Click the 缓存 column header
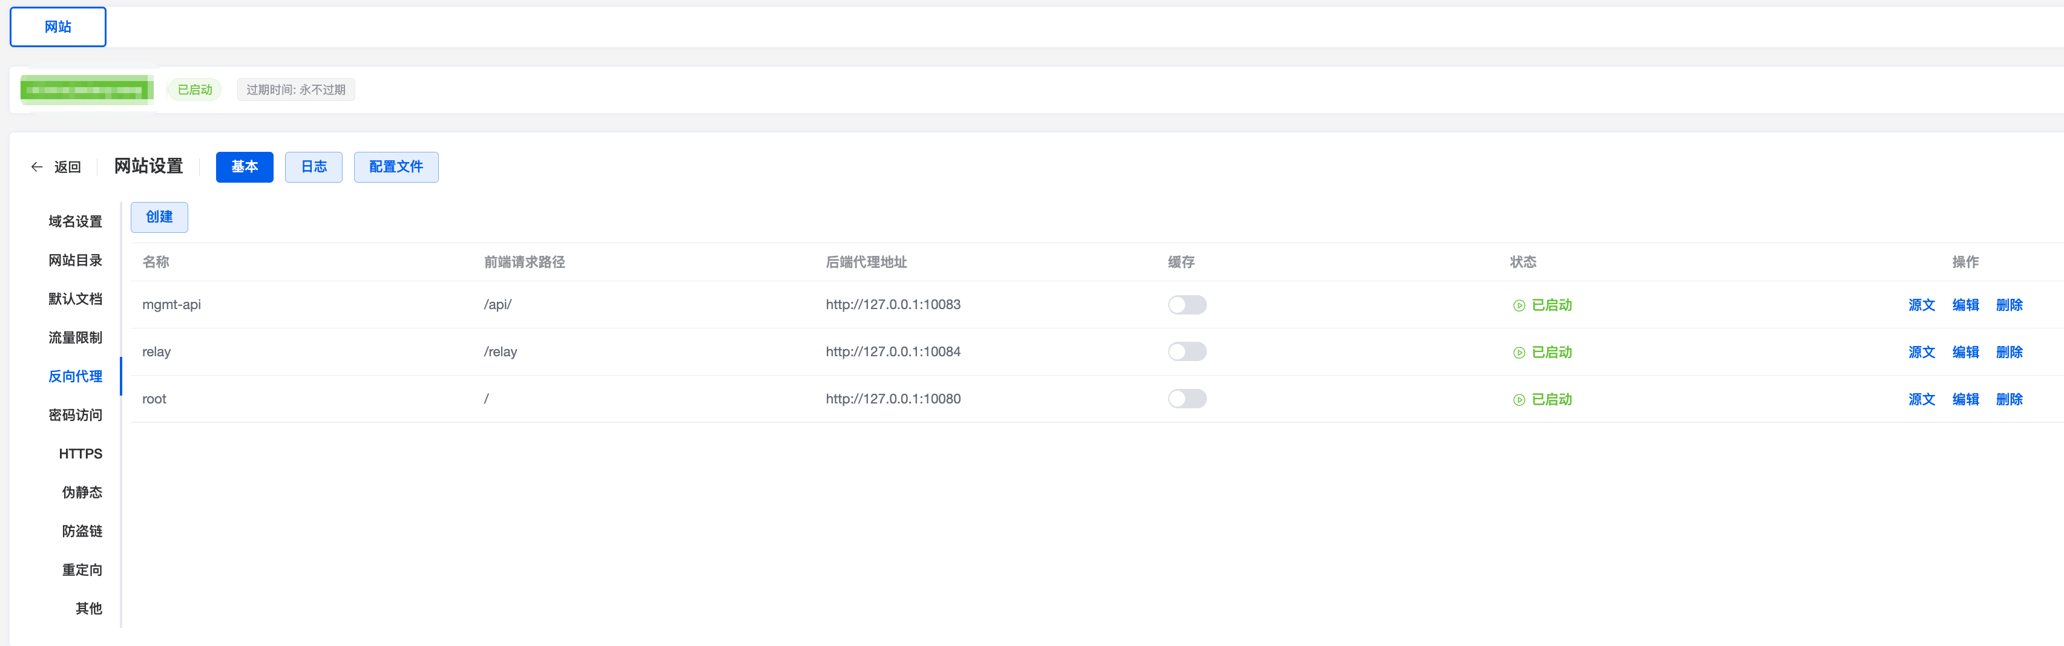Image resolution: width=2064 pixels, height=646 pixels. coord(1181,262)
